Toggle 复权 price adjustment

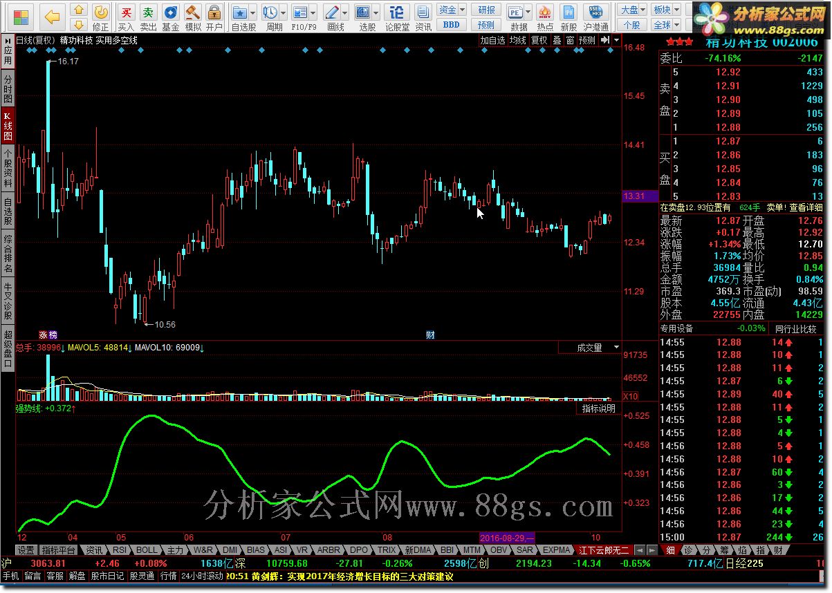coord(539,40)
